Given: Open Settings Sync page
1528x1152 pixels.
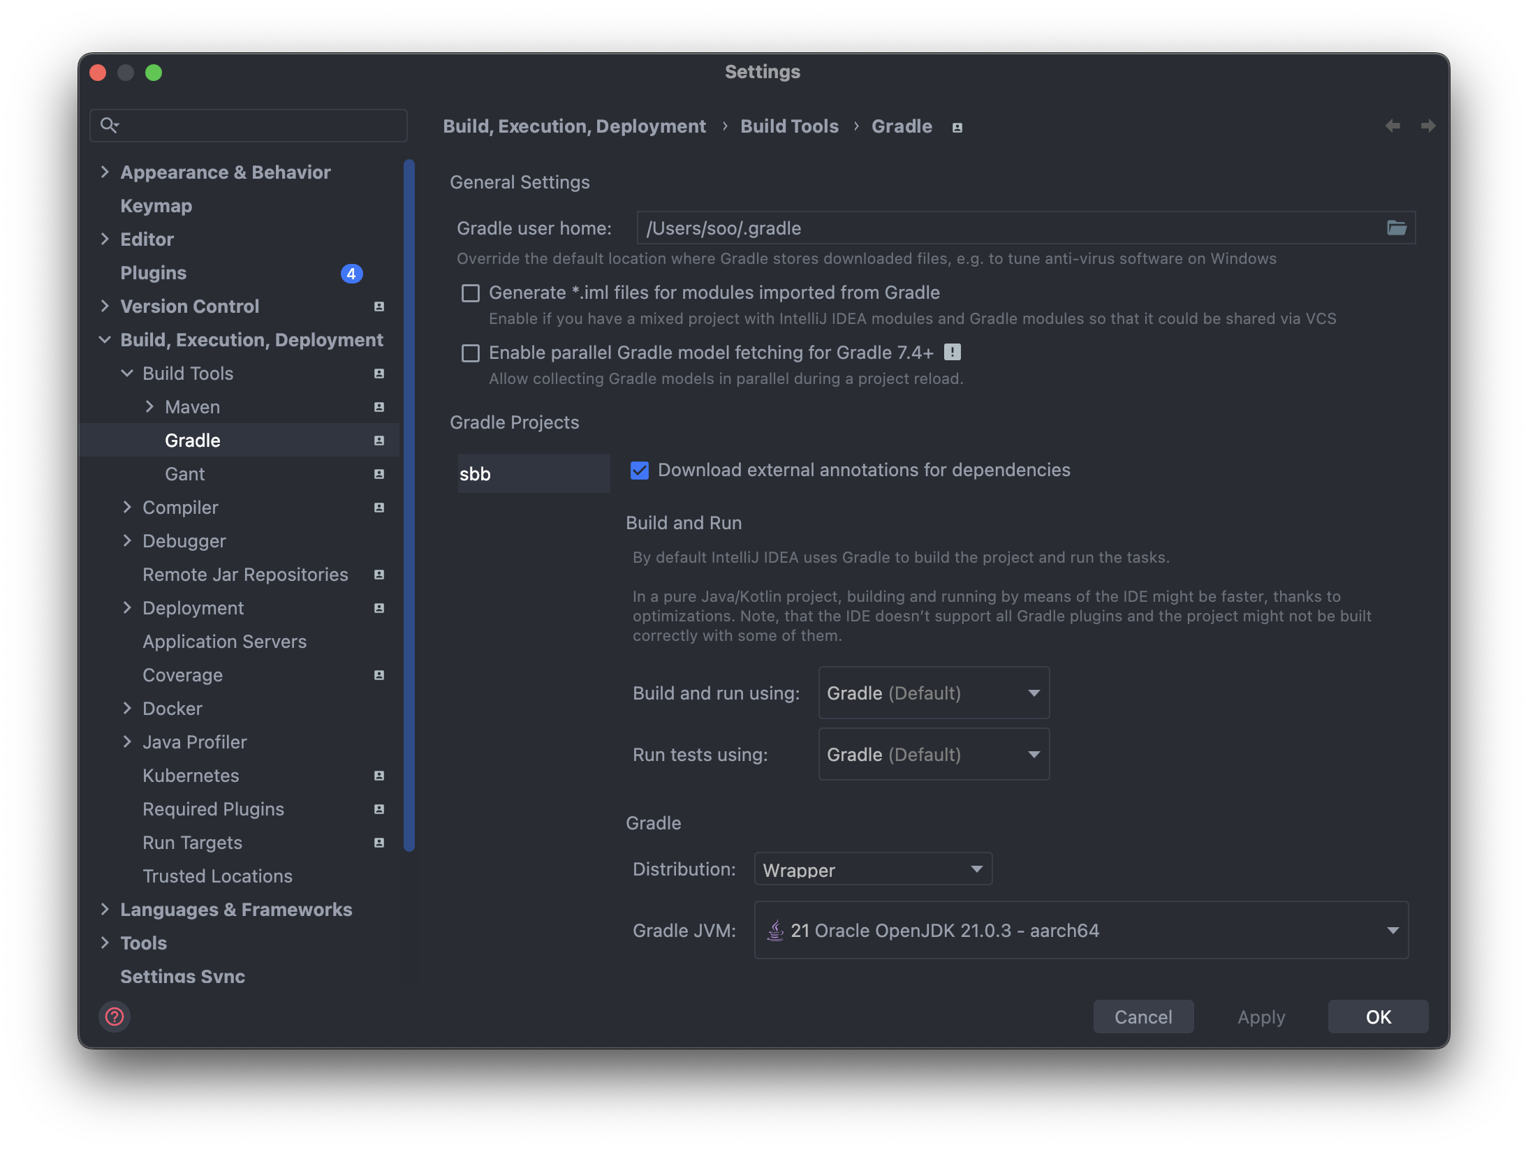Looking at the screenshot, I should 182,976.
